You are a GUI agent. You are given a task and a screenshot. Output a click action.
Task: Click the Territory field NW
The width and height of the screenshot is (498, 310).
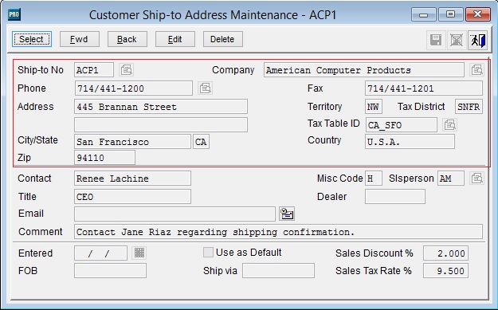coord(374,107)
